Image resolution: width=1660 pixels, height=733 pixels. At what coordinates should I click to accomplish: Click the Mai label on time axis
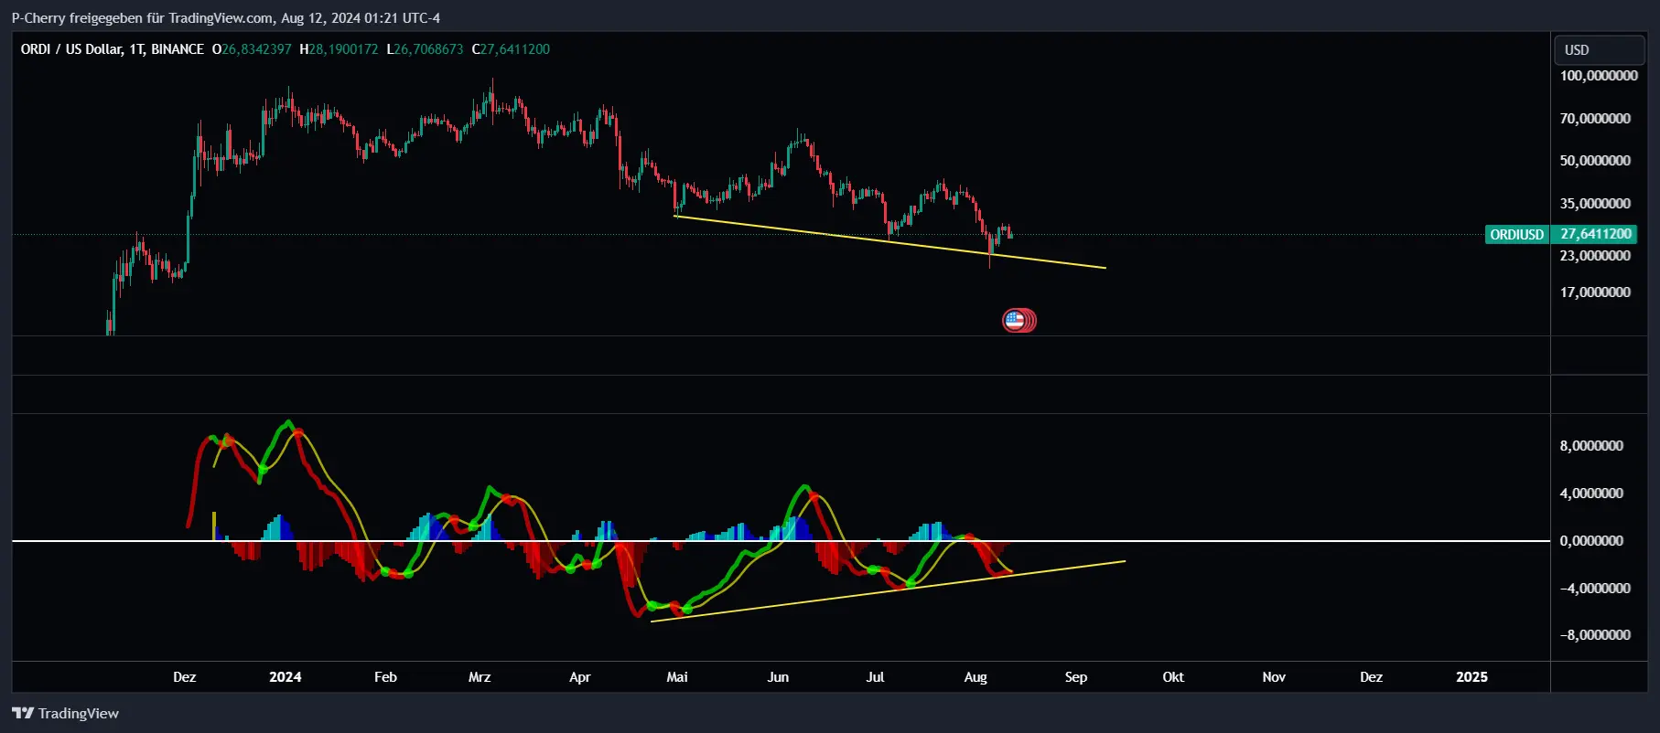tap(677, 677)
